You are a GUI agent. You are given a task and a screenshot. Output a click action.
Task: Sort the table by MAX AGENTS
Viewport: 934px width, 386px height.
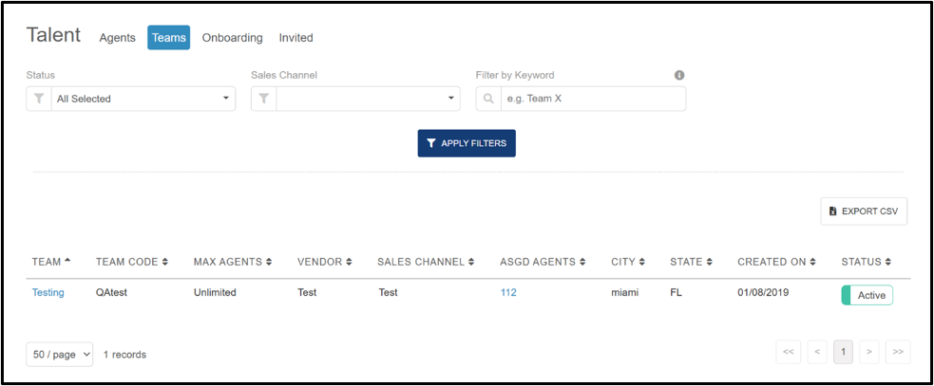233,262
